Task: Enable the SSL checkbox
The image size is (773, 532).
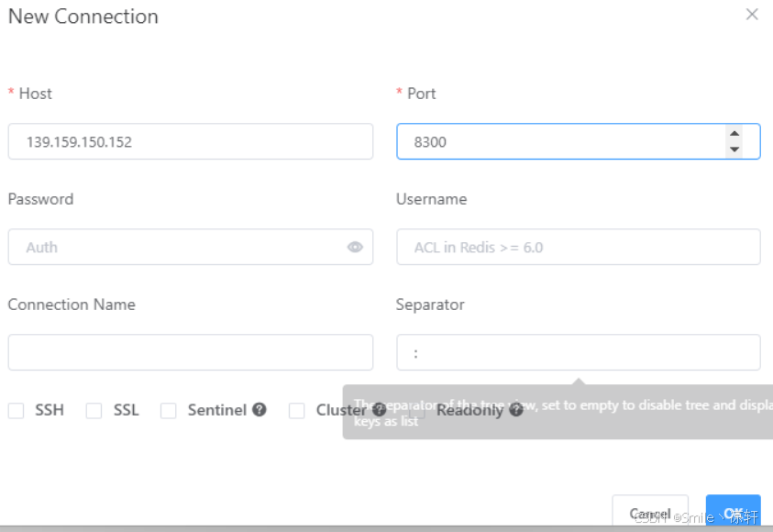Action: tap(94, 410)
